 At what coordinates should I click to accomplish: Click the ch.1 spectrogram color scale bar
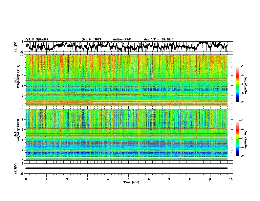(x=237, y=84)
